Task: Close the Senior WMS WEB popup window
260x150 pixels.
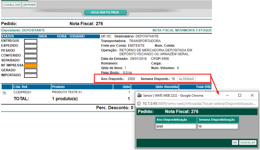Action: tap(252, 95)
